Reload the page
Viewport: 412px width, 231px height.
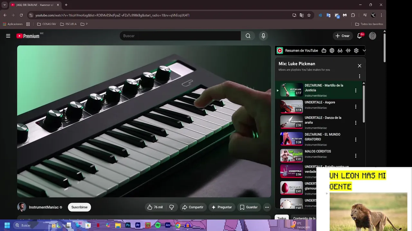pos(21,15)
